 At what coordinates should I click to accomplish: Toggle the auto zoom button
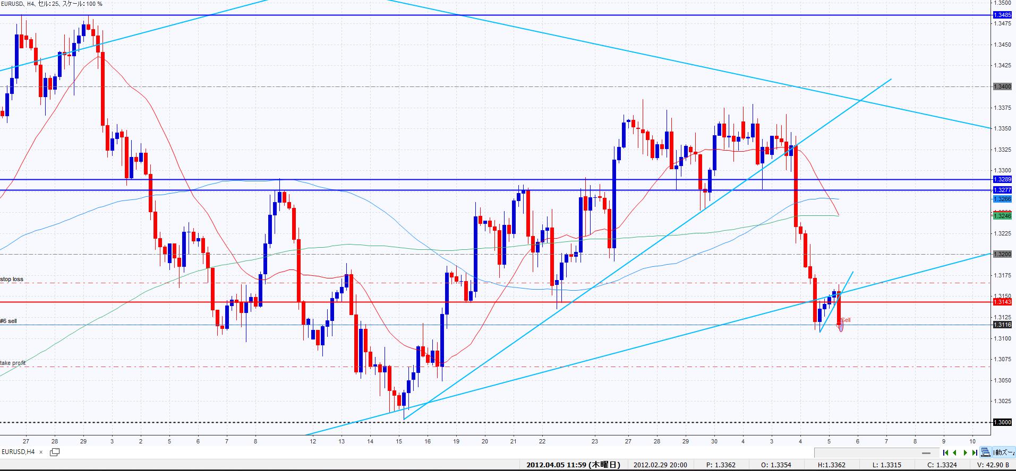[1003, 452]
